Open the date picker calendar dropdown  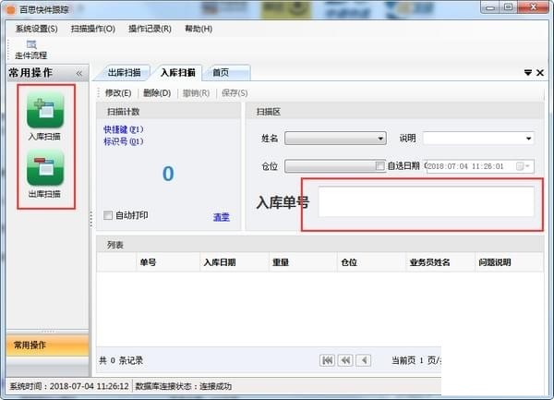point(523,166)
